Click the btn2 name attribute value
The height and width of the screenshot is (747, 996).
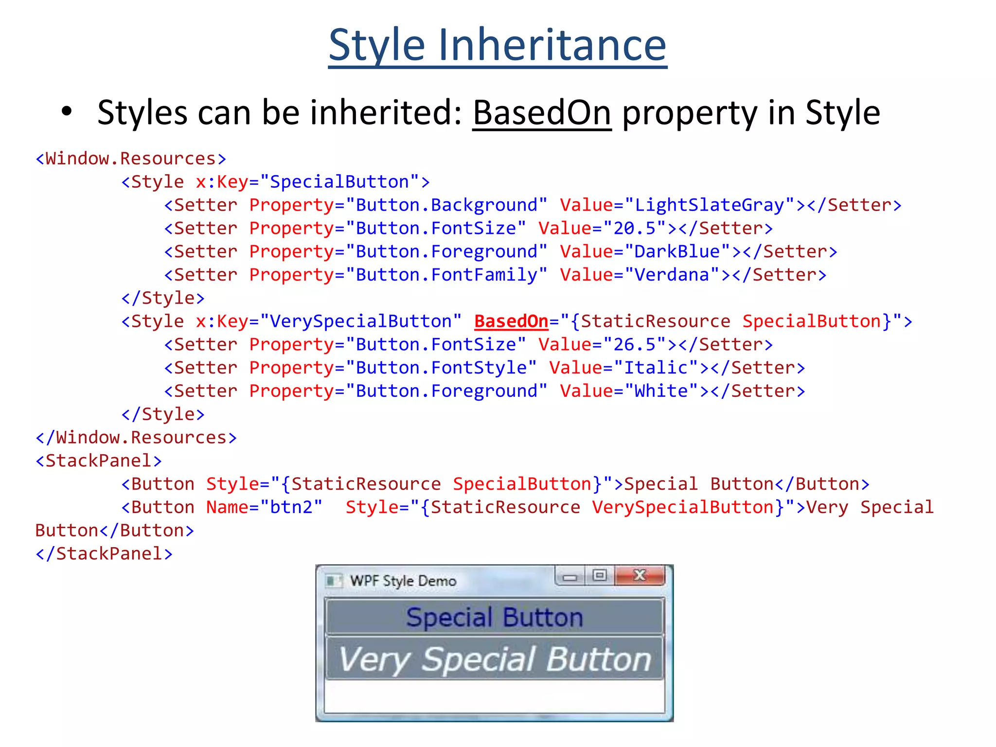click(x=291, y=507)
